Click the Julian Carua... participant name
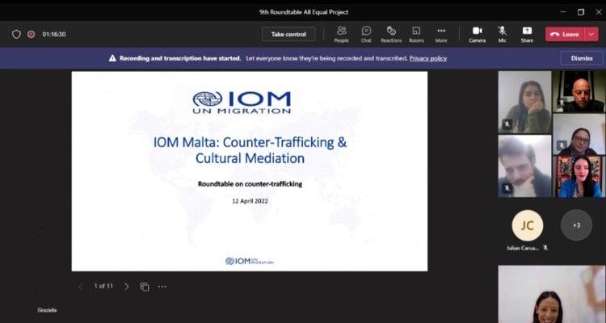606x323 pixels. pyautogui.click(x=523, y=248)
